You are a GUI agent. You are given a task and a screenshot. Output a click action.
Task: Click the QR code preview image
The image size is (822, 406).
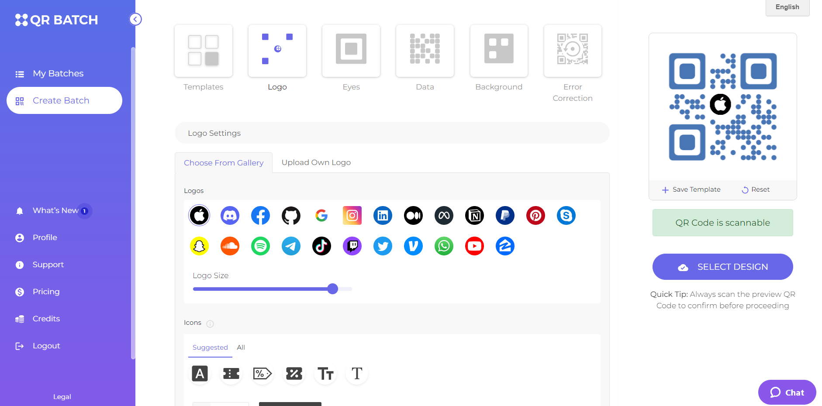722,107
